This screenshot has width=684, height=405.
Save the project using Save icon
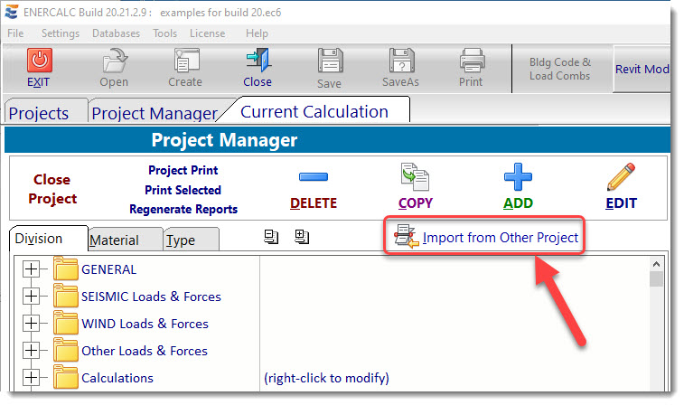click(329, 61)
